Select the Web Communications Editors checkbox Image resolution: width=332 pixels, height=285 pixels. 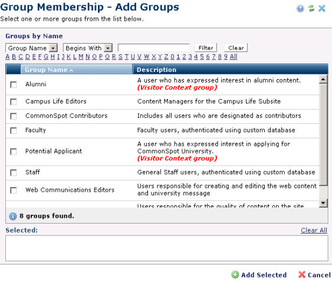[14, 190]
